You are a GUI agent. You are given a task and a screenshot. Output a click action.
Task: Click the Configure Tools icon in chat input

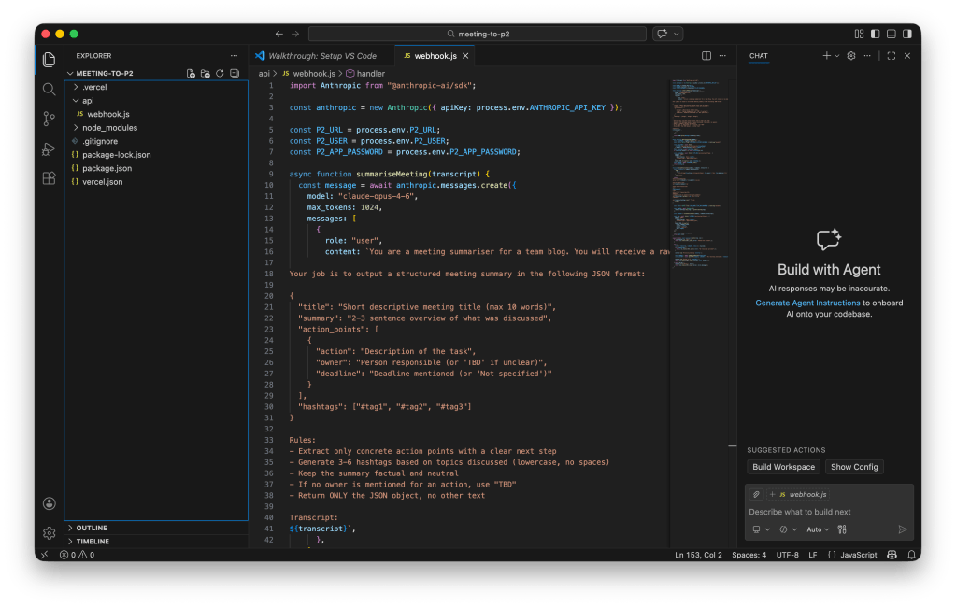pyautogui.click(x=842, y=529)
